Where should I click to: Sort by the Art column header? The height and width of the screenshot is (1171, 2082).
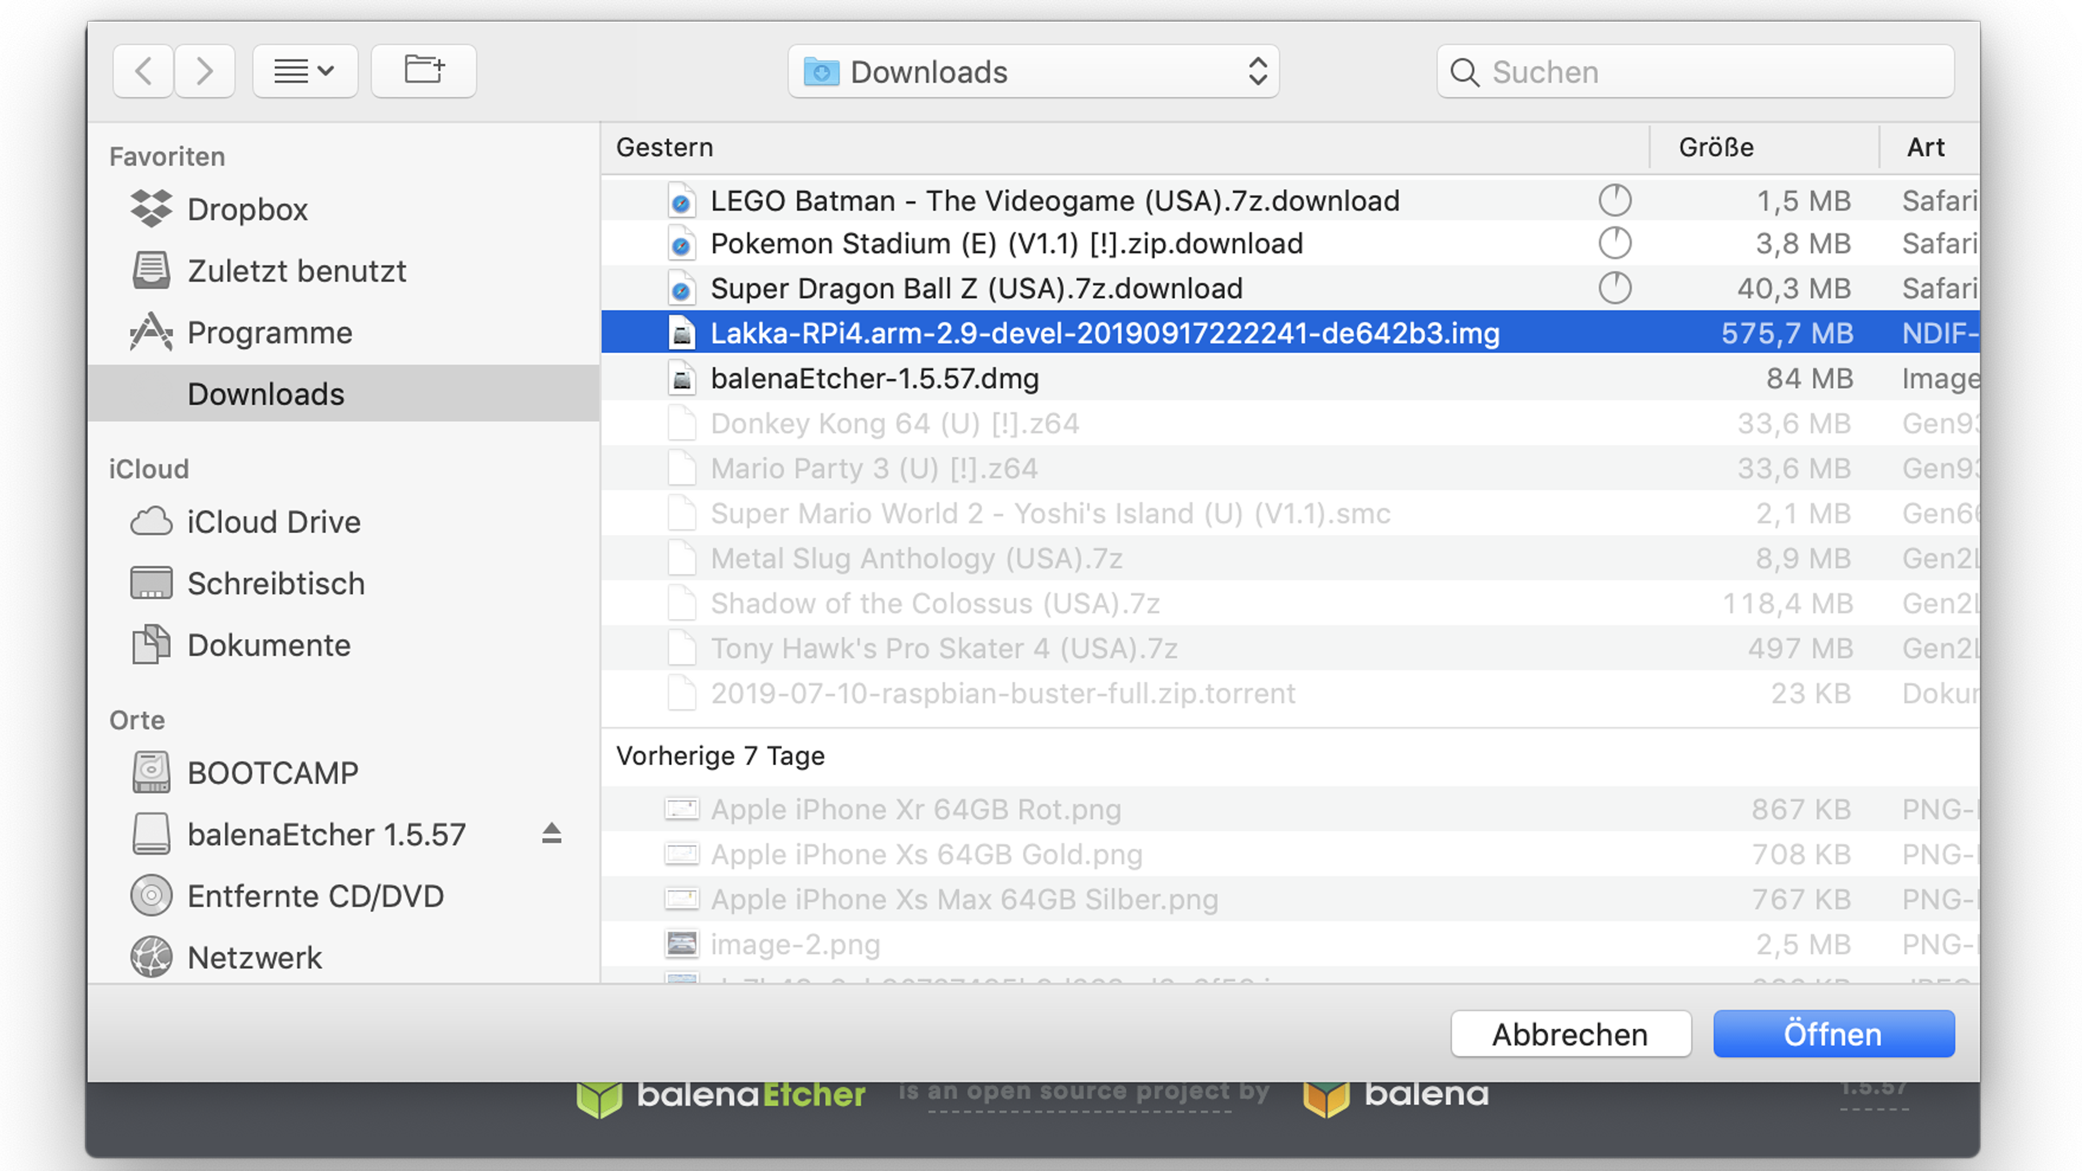tap(1925, 147)
